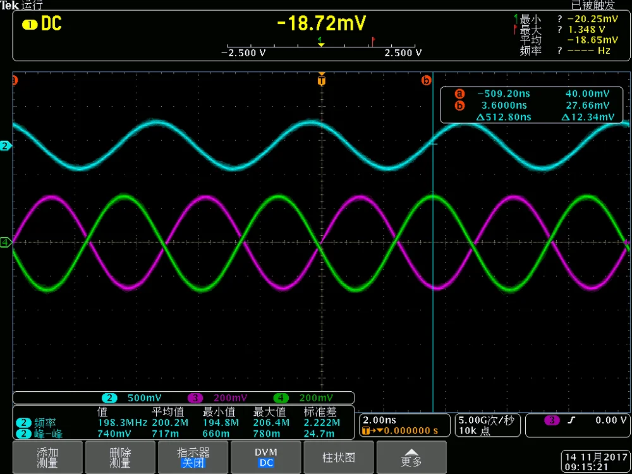Screen dimensions: 632x474
Task: Click the orange trigger T marker
Action: tap(321, 80)
